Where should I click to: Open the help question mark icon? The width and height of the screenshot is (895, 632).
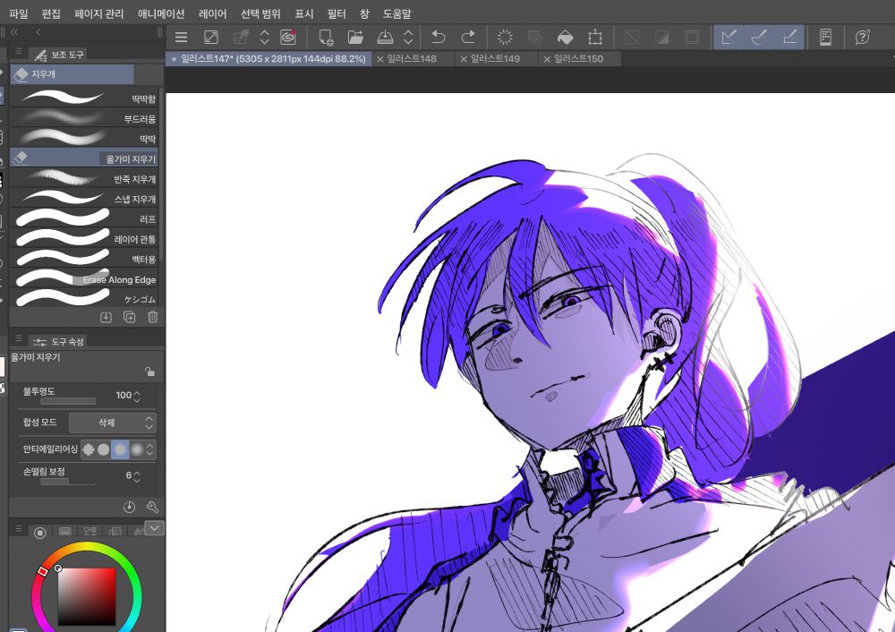coord(863,38)
